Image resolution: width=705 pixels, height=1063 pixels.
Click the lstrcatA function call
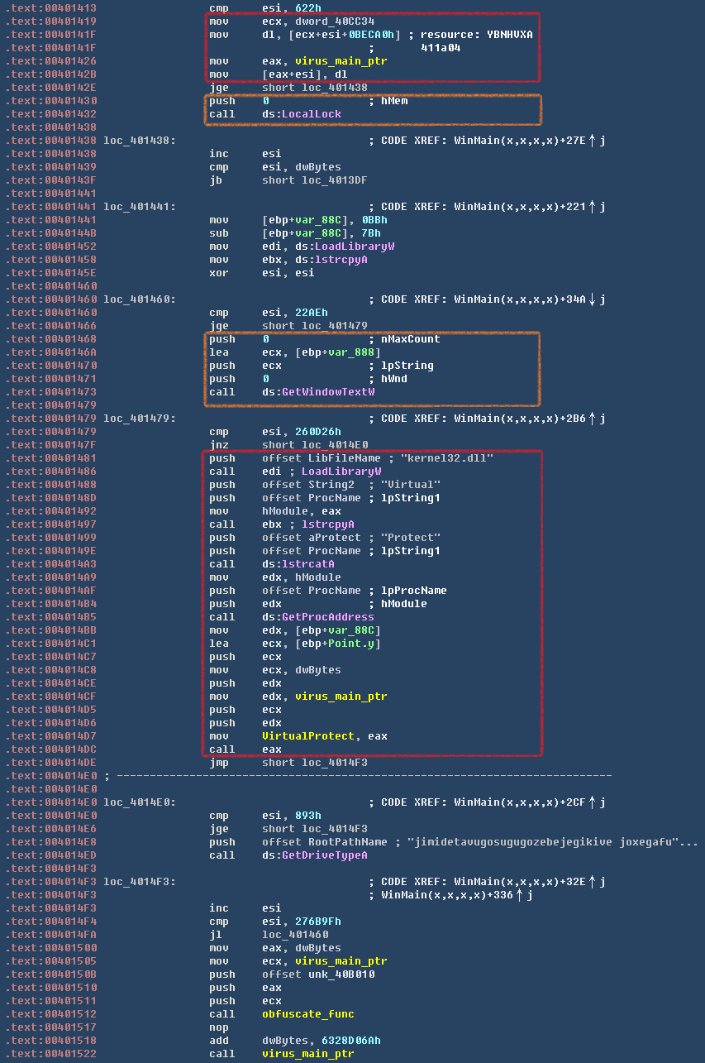pyautogui.click(x=311, y=564)
